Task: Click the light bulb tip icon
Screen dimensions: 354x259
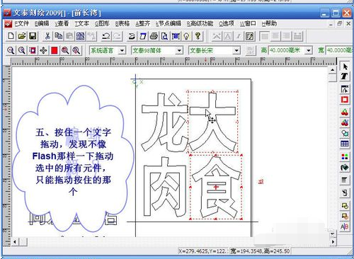Action: [187, 36]
